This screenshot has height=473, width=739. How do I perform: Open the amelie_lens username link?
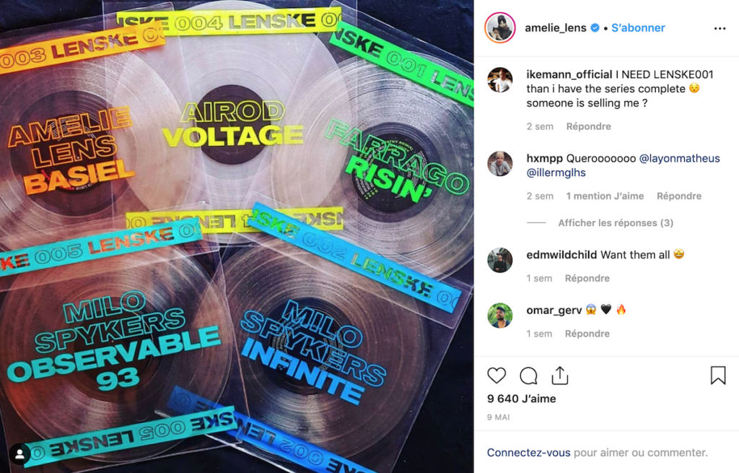[555, 28]
